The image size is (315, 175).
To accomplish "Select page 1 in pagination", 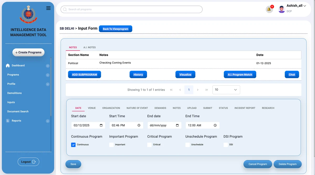I will tap(189, 90).
